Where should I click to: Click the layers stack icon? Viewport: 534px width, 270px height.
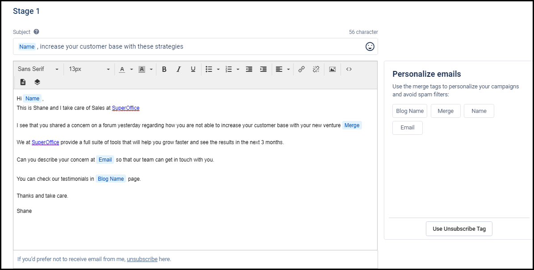pos(37,82)
